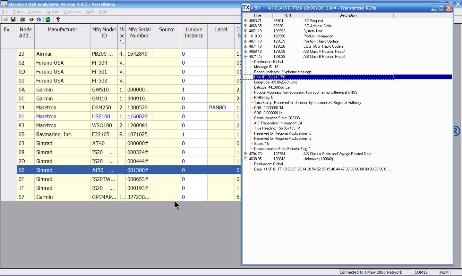
Task: Open the Configure menu
Action: click(73, 12)
